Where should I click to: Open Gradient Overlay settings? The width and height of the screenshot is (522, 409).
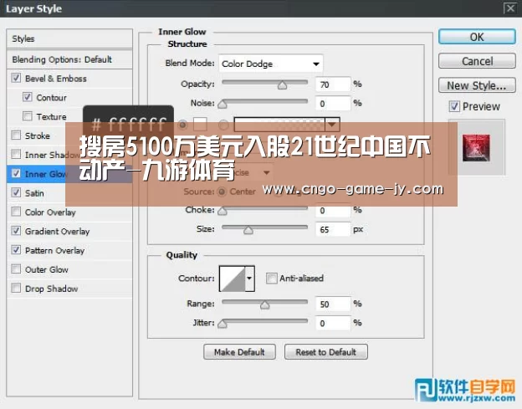pos(57,232)
